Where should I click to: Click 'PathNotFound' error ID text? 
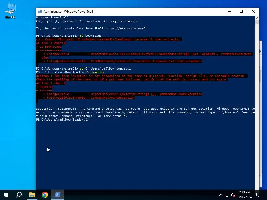point(102,61)
